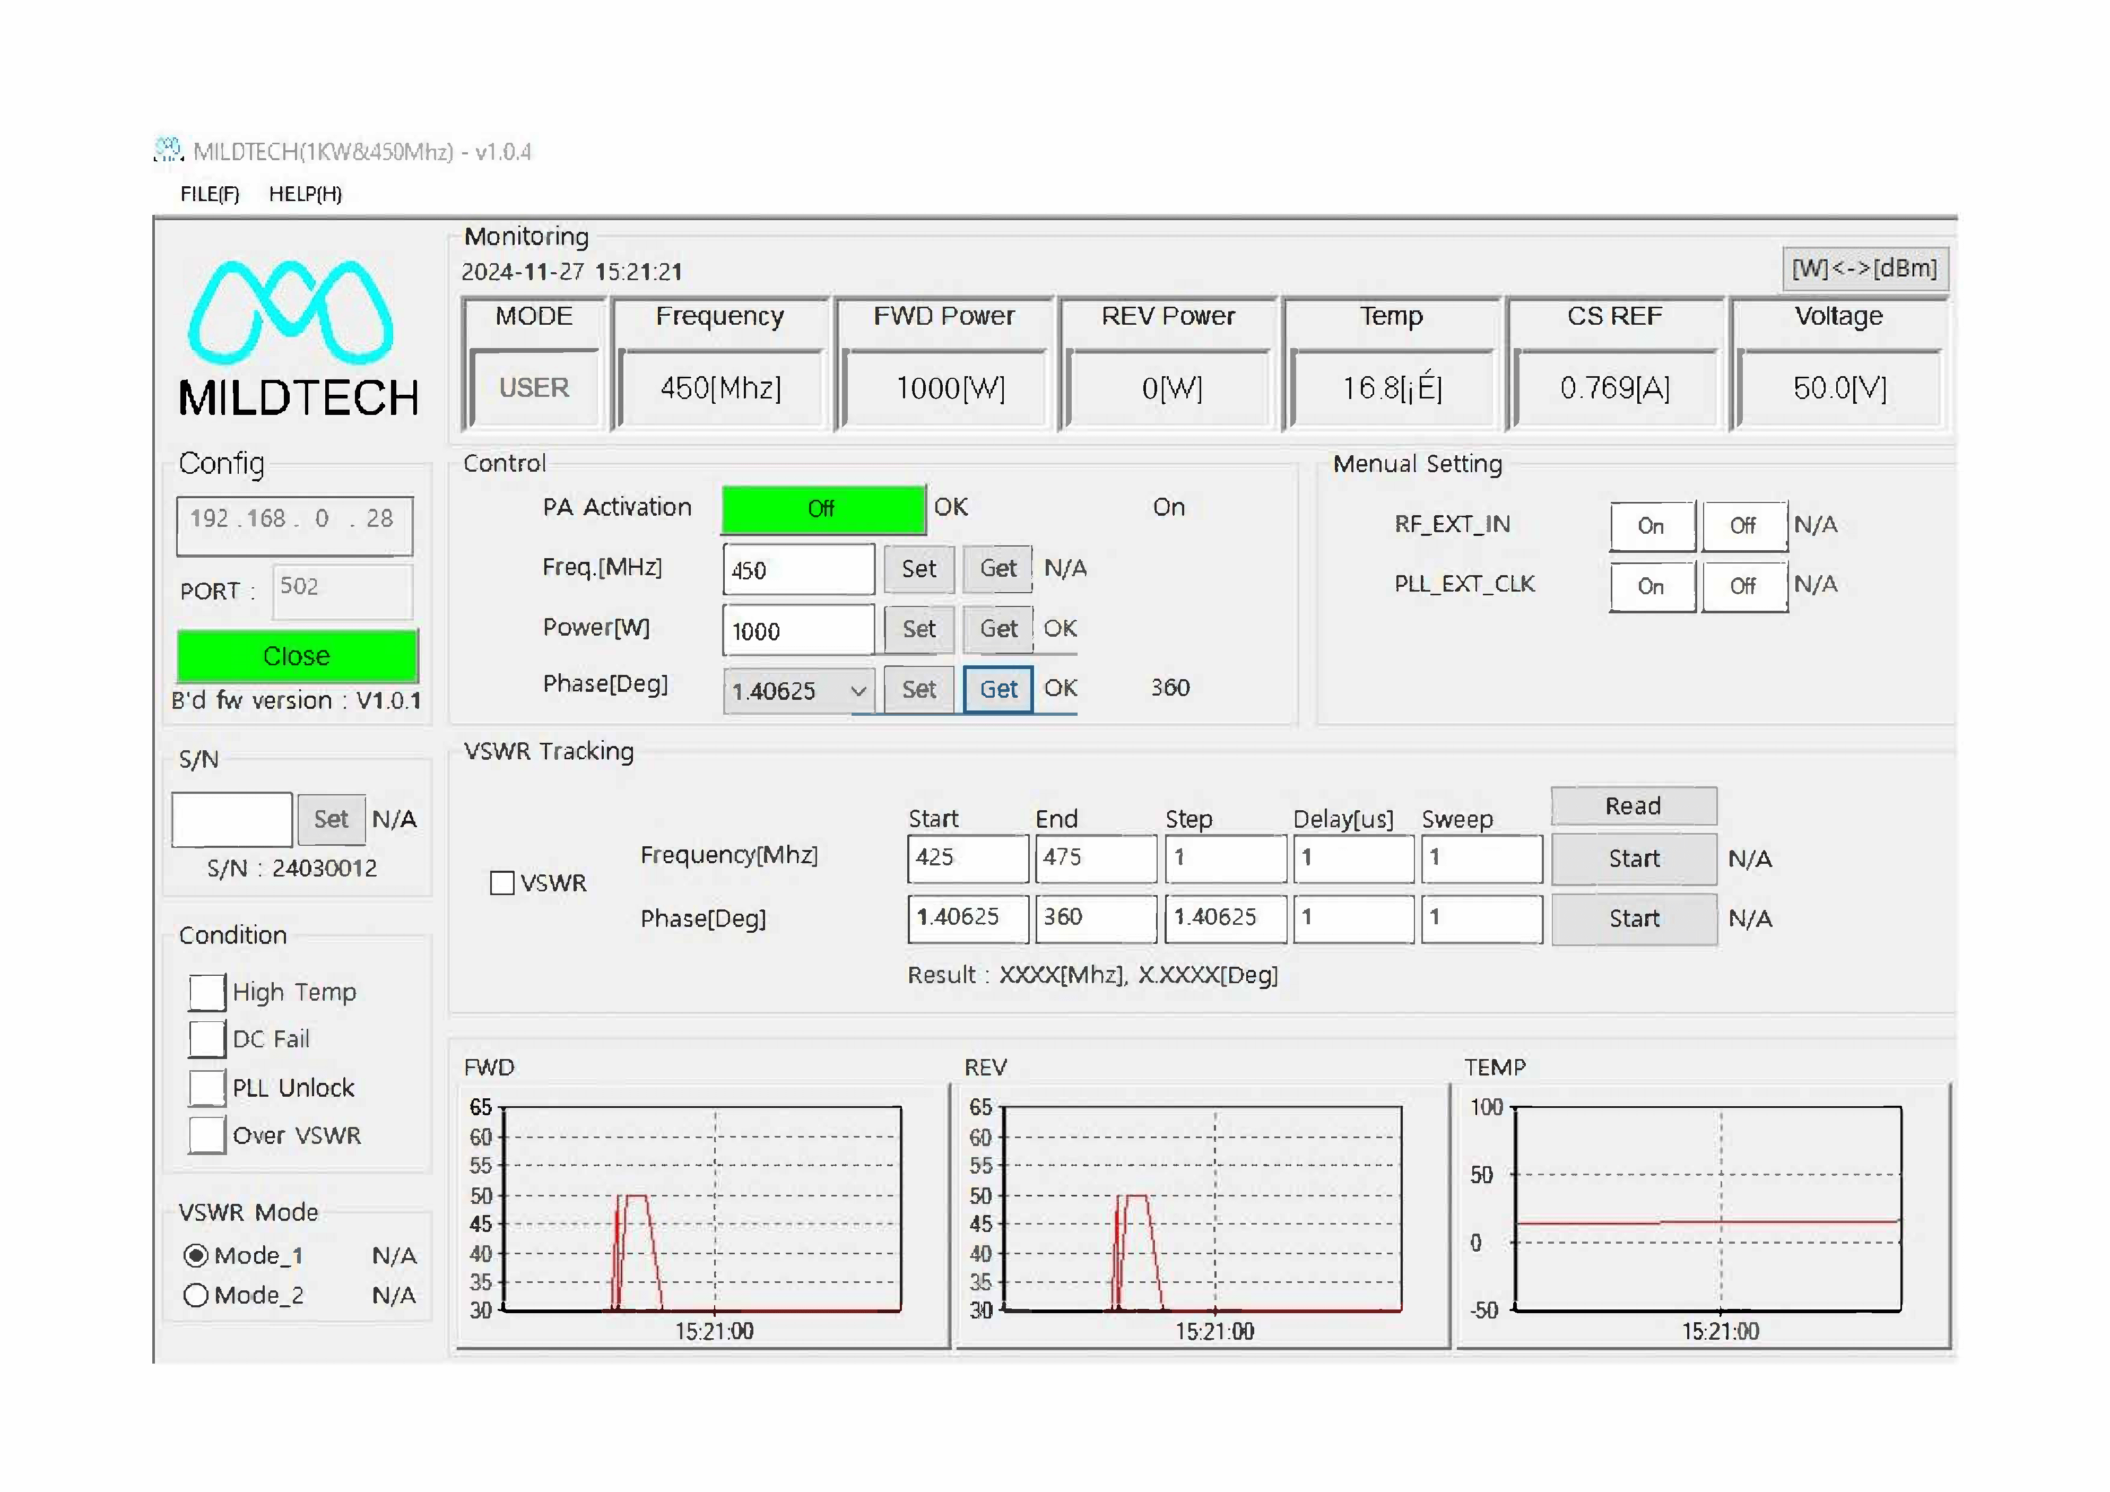Enable the VSWR checkbox
The image size is (2110, 1492).
502,883
